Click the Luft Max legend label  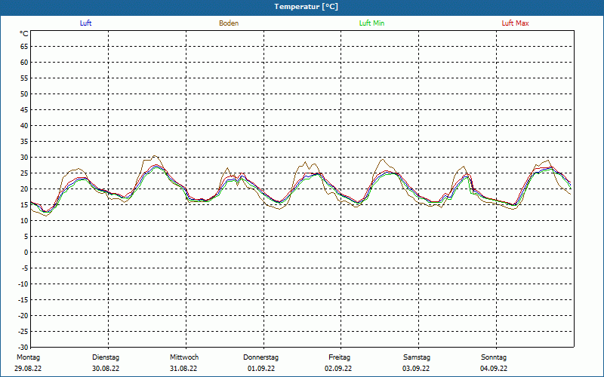515,23
